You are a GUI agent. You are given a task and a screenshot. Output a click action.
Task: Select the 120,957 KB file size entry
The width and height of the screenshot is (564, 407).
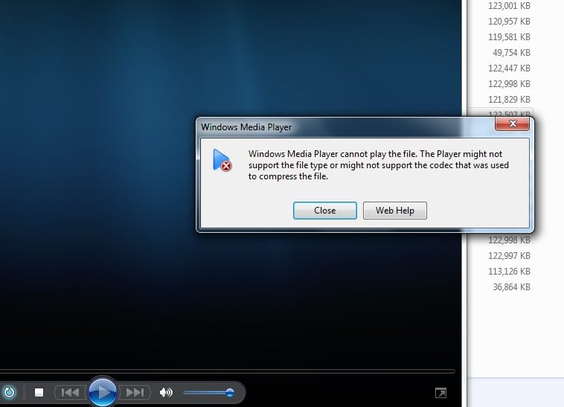tap(509, 22)
